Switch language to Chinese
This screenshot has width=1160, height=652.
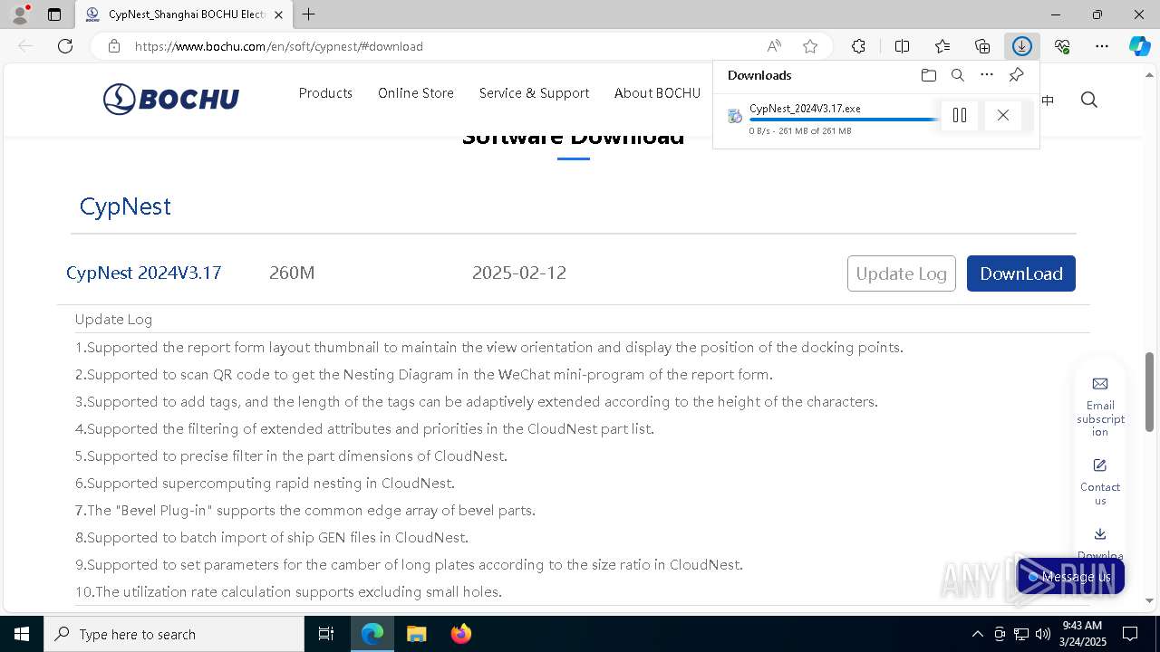pos(1048,101)
